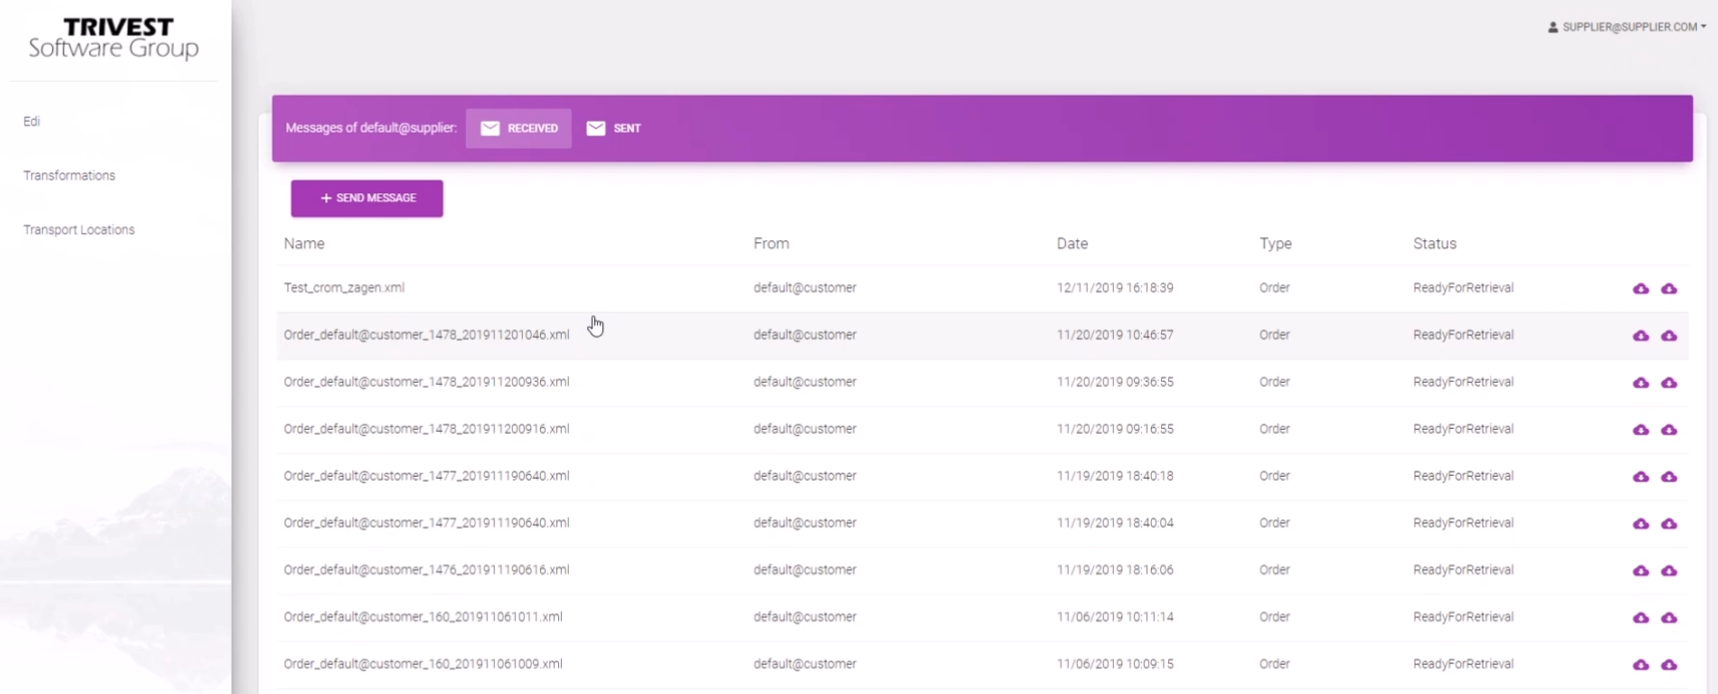Click left cloud icon in 201911200916.xml row
Image resolution: width=1718 pixels, height=694 pixels.
pyautogui.click(x=1640, y=429)
